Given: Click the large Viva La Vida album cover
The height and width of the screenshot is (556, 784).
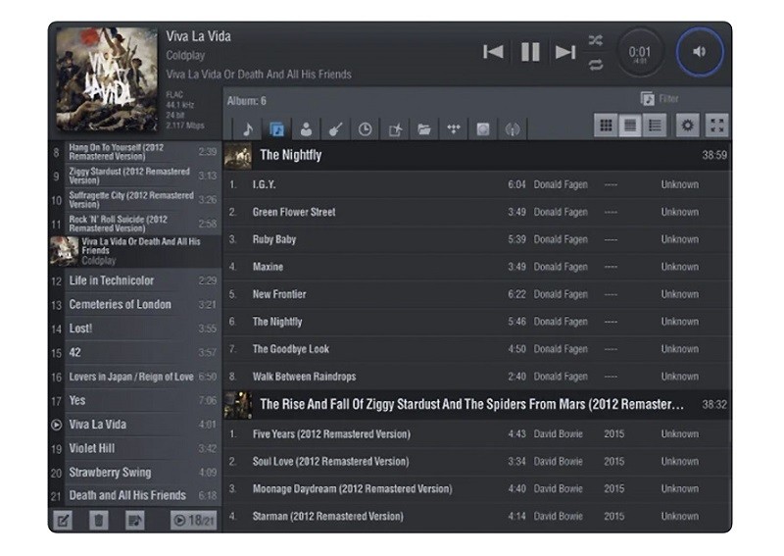Looking at the screenshot, I should pyautogui.click(x=107, y=79).
